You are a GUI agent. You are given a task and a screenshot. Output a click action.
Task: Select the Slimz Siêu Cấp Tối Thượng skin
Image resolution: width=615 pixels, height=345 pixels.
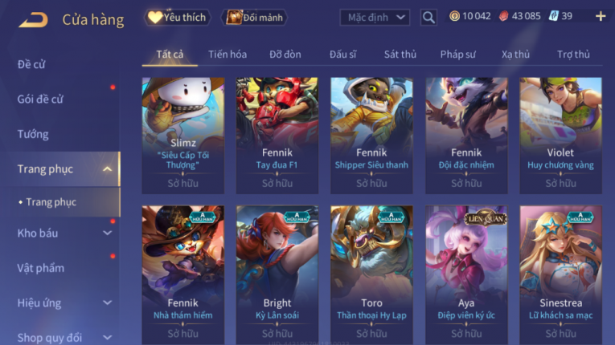183,136
